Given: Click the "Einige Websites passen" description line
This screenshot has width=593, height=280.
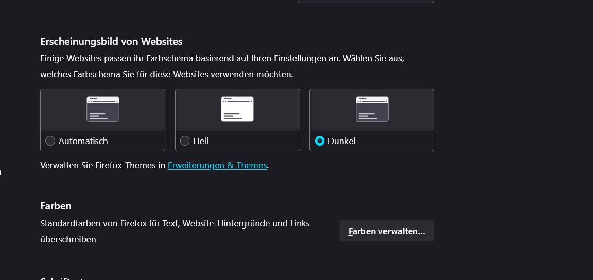Looking at the screenshot, I should pos(222,58).
